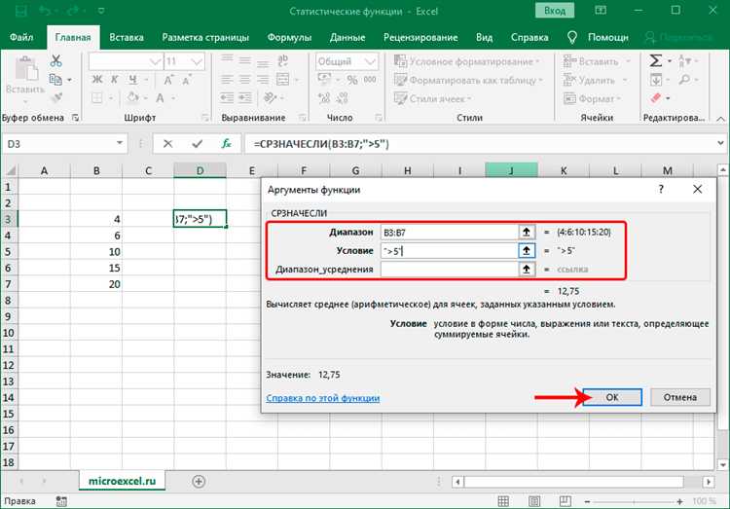Open Стили ячеек dropdown
The image size is (730, 509).
coord(433,98)
